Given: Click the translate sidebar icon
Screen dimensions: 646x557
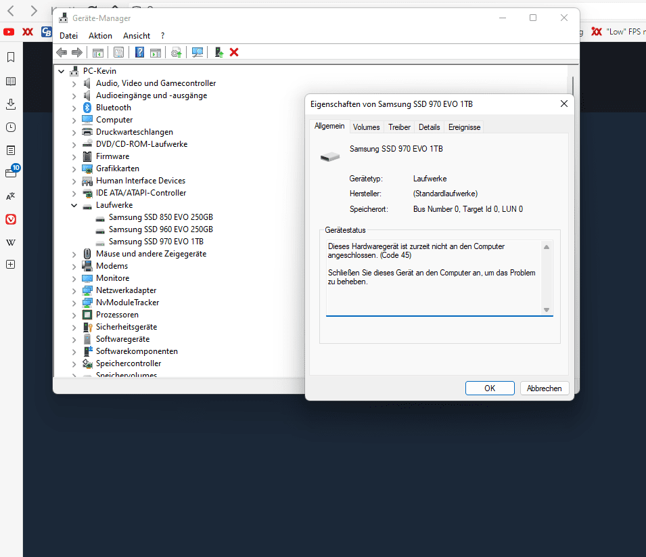Looking at the screenshot, I should [x=11, y=196].
